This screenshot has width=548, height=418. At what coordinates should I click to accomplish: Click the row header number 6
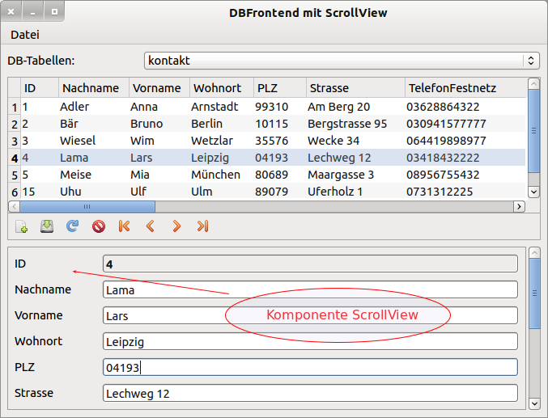(x=14, y=192)
